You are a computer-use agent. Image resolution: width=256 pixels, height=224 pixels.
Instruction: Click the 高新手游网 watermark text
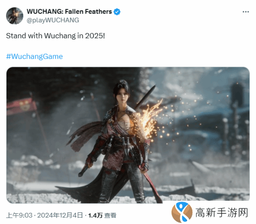pyautogui.click(x=222, y=212)
